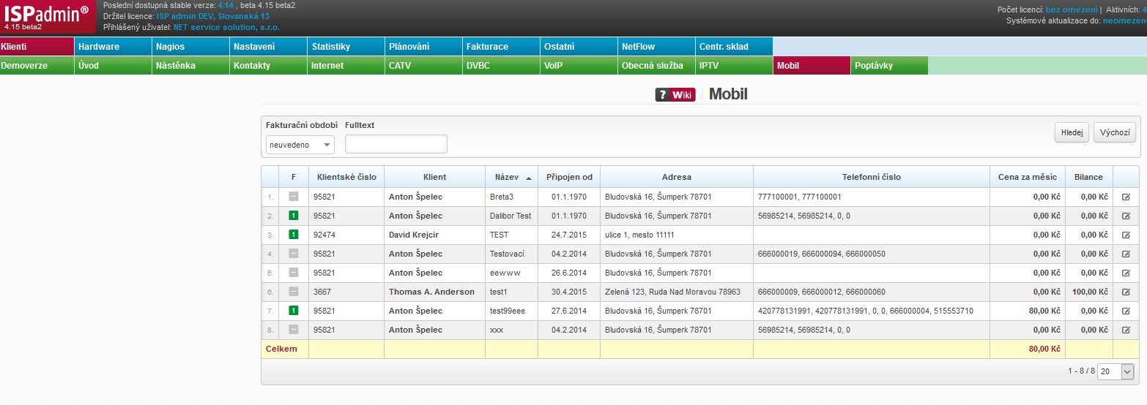Edit the TEST row of David Krejcir
This screenshot has width=1147, height=405.
1126,235
